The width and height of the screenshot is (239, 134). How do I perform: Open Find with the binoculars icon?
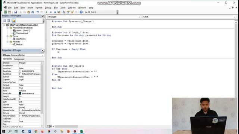tap(32, 12)
